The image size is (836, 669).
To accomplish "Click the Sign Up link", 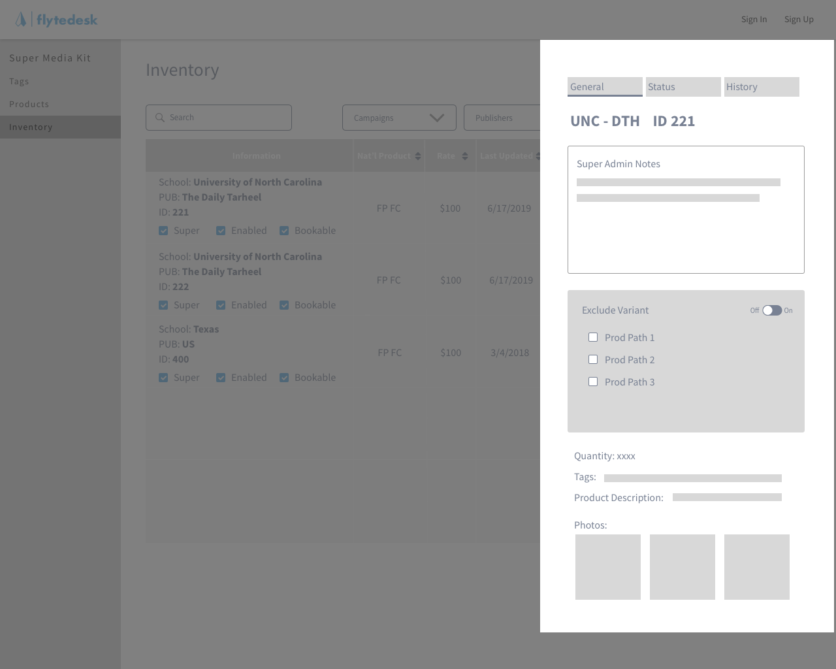I will [x=799, y=19].
